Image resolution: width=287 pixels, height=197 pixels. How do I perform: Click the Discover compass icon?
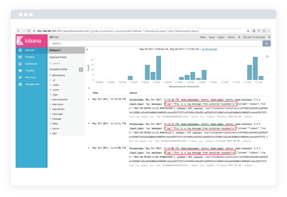point(20,50)
